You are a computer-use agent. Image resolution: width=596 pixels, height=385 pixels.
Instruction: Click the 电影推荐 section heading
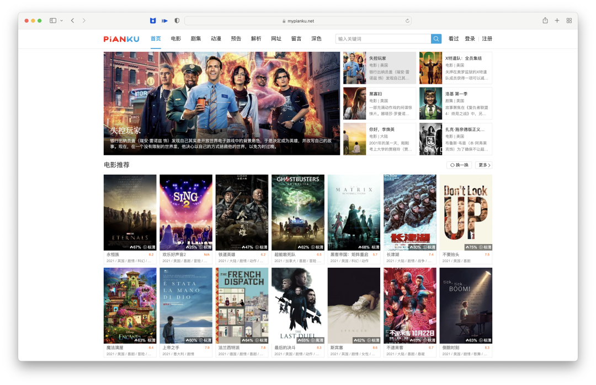click(116, 165)
